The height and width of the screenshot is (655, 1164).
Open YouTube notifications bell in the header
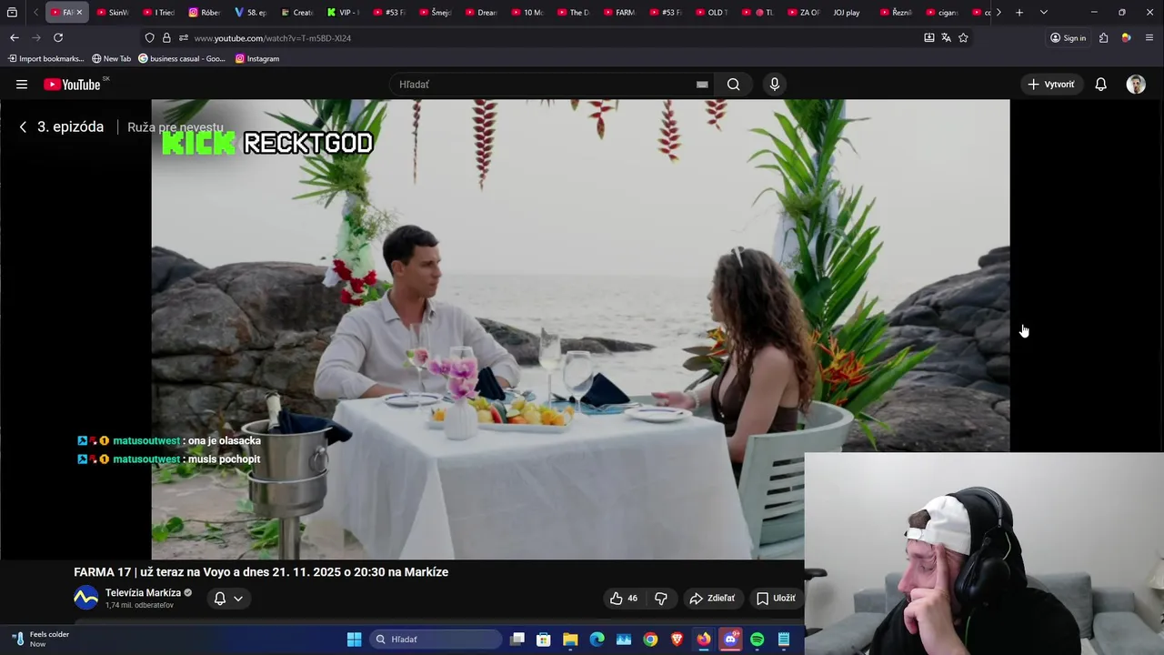point(1100,85)
